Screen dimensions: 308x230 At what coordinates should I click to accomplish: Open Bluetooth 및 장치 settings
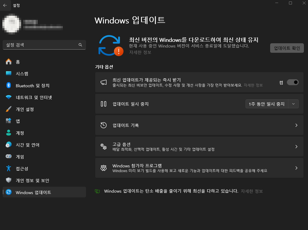pyautogui.click(x=44, y=85)
